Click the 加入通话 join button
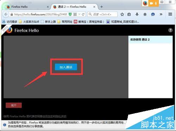 (66, 67)
